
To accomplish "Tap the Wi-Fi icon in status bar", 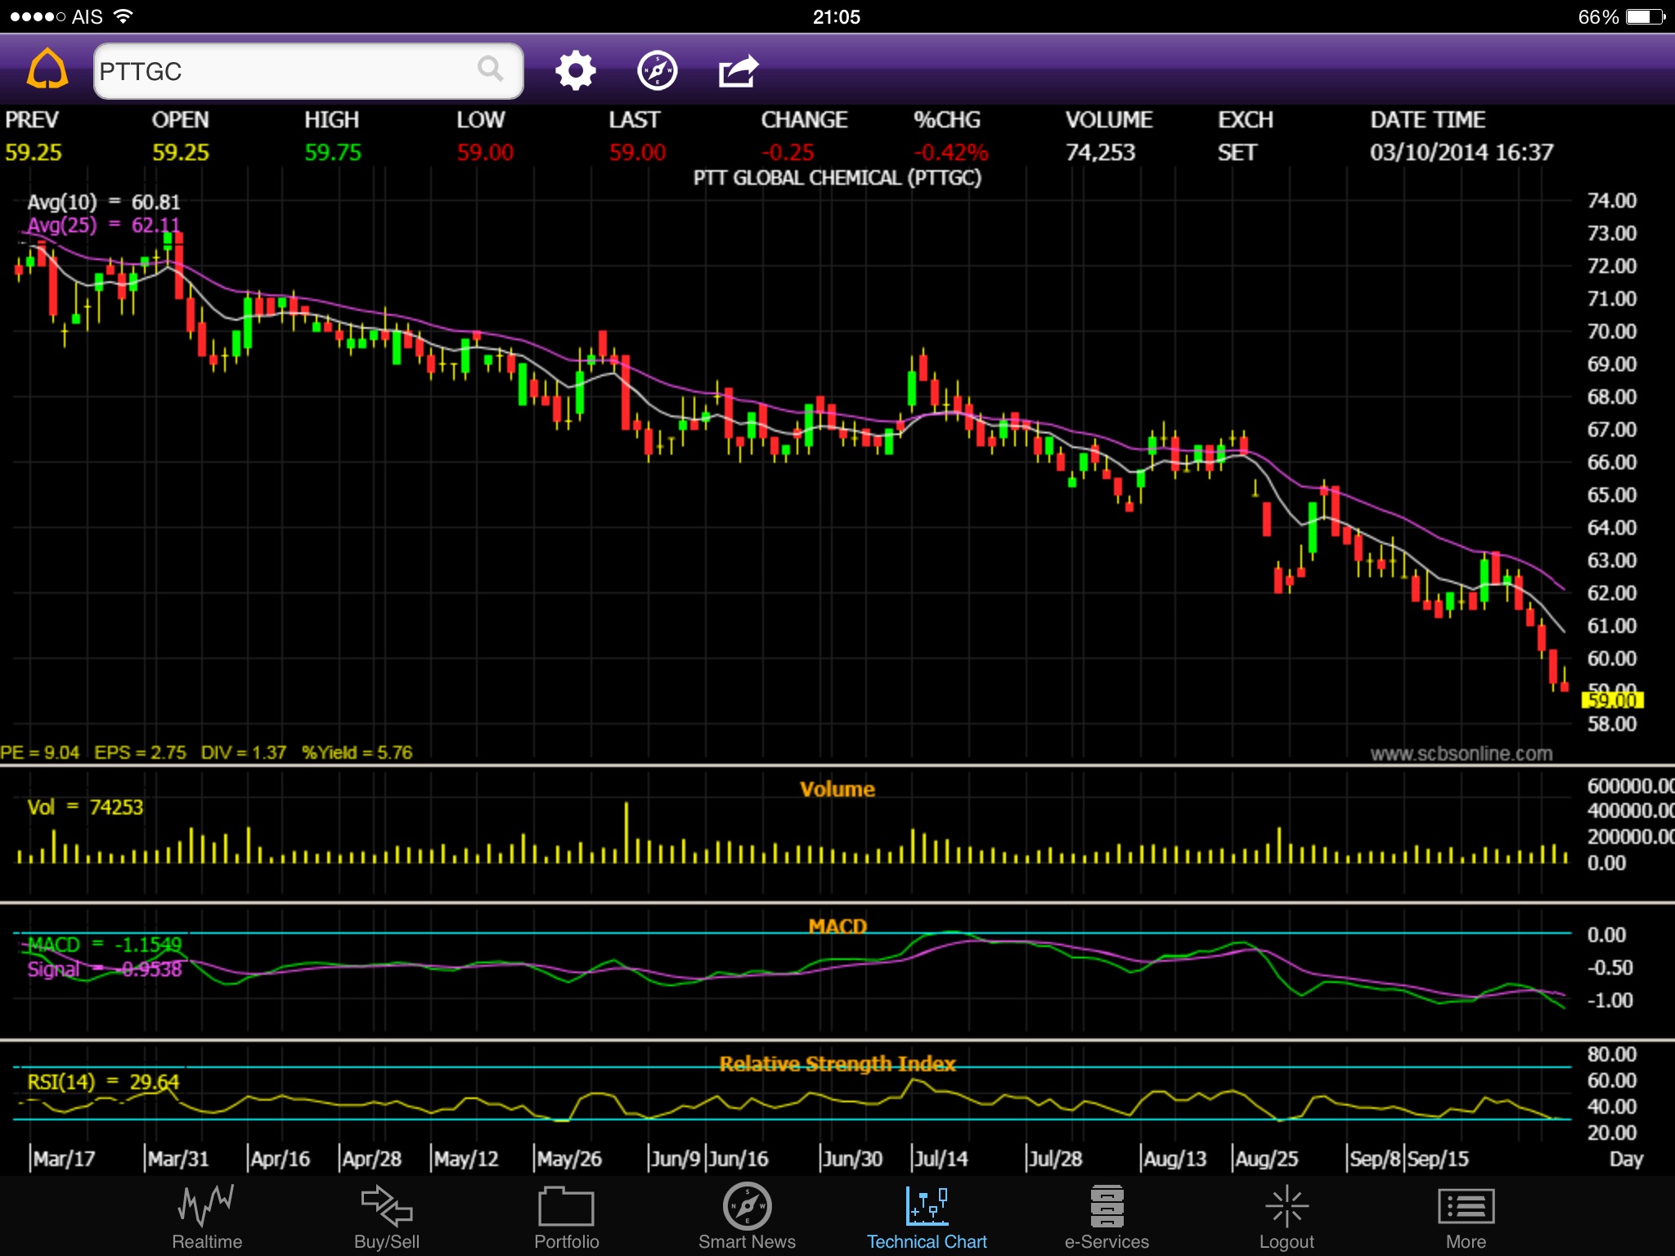I will point(123,16).
